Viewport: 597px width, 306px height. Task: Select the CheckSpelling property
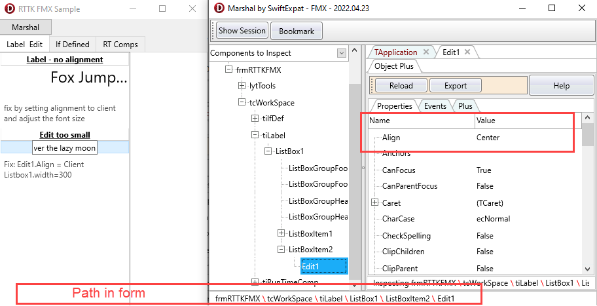[407, 236]
